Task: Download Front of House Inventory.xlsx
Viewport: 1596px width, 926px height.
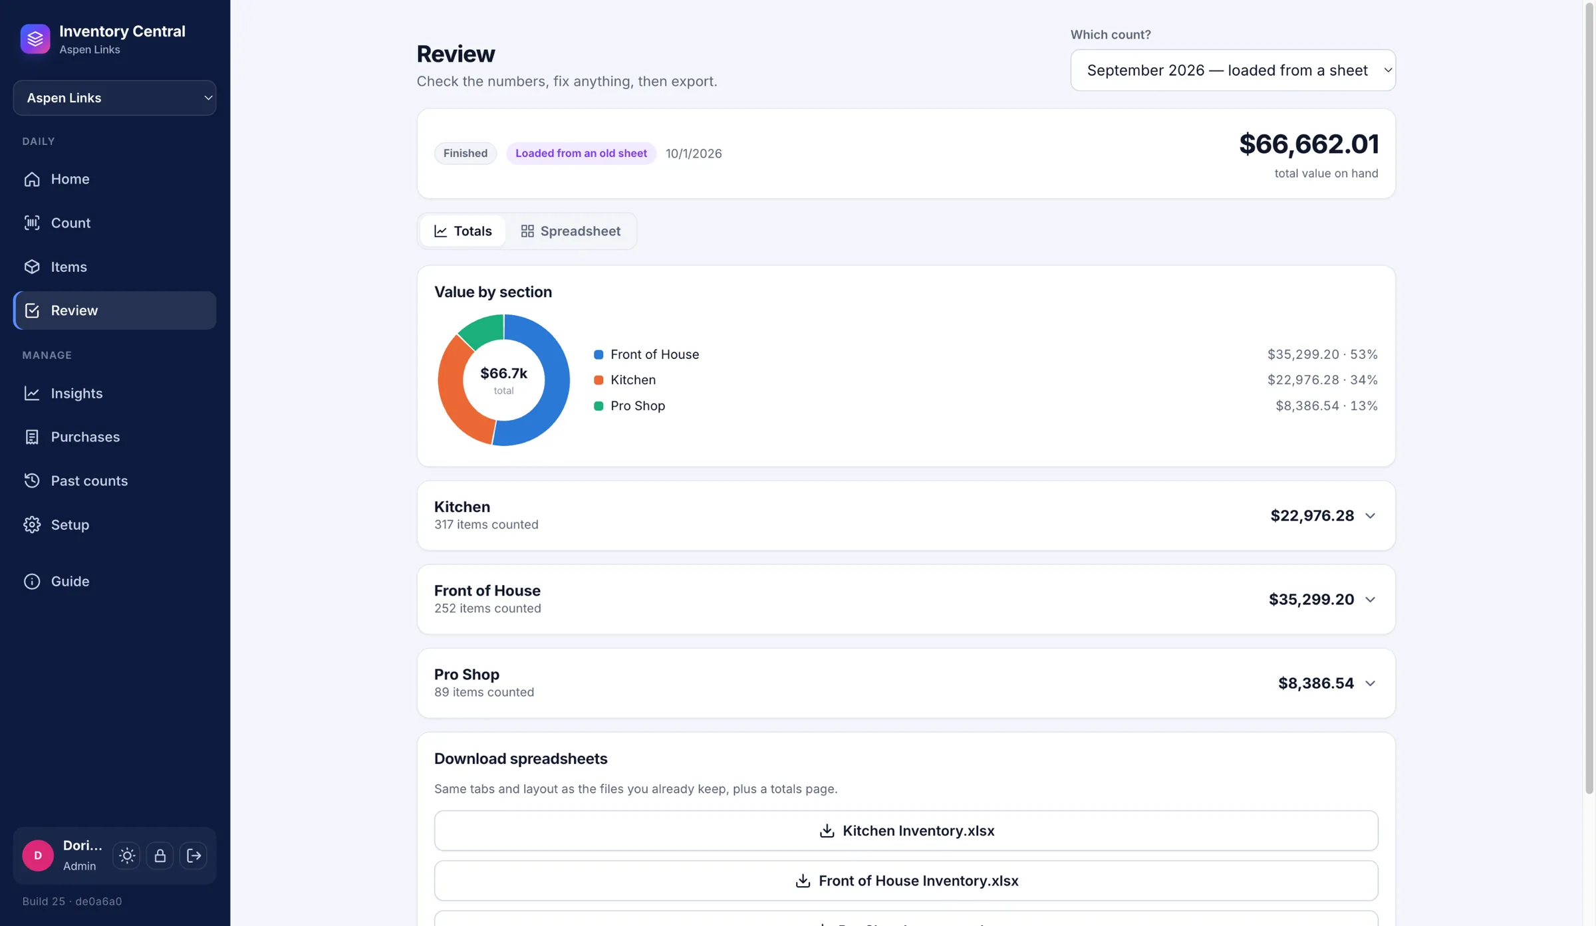Action: click(x=906, y=881)
